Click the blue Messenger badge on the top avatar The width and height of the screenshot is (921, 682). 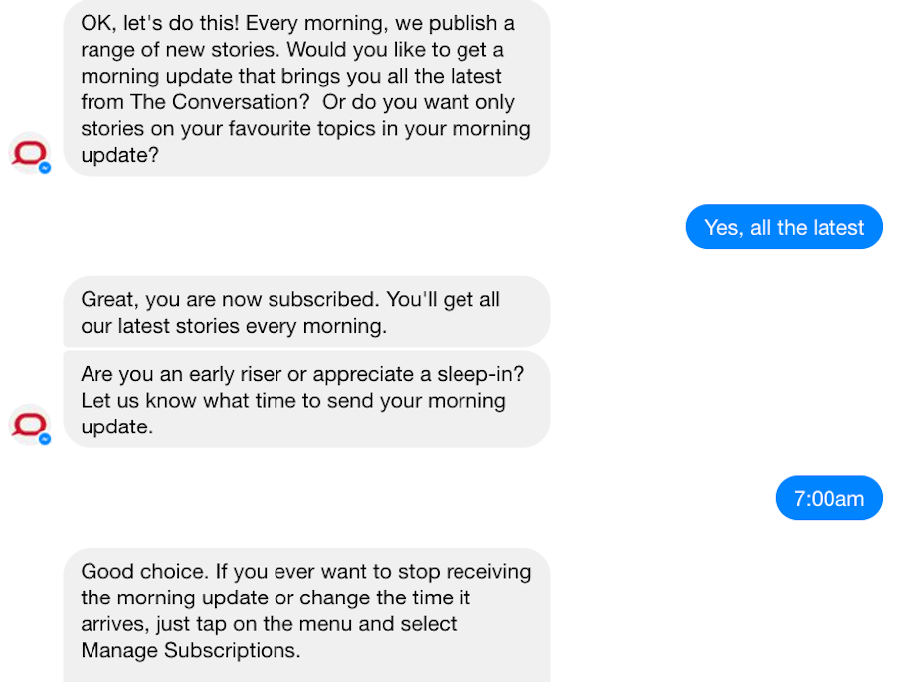(x=43, y=168)
